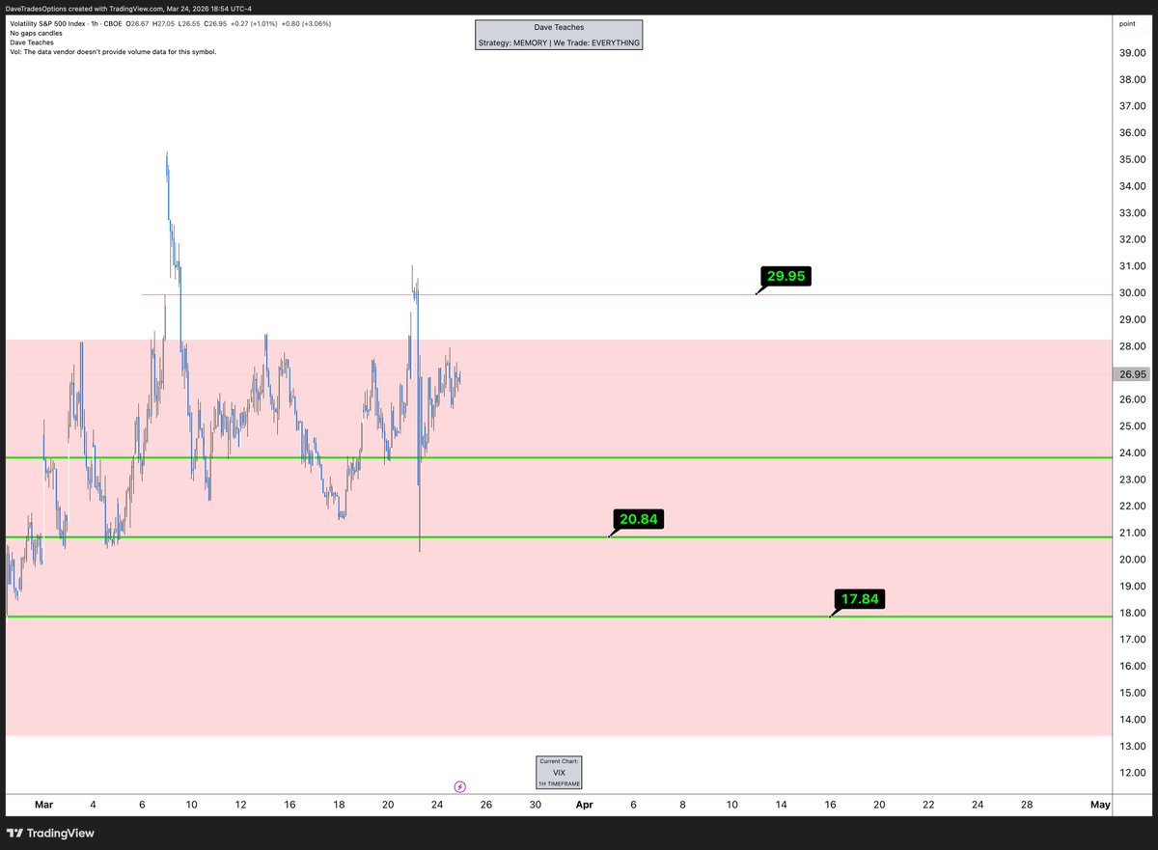This screenshot has height=850, width=1158.
Task: Click the No gaps candles legend line
Action: [37, 33]
